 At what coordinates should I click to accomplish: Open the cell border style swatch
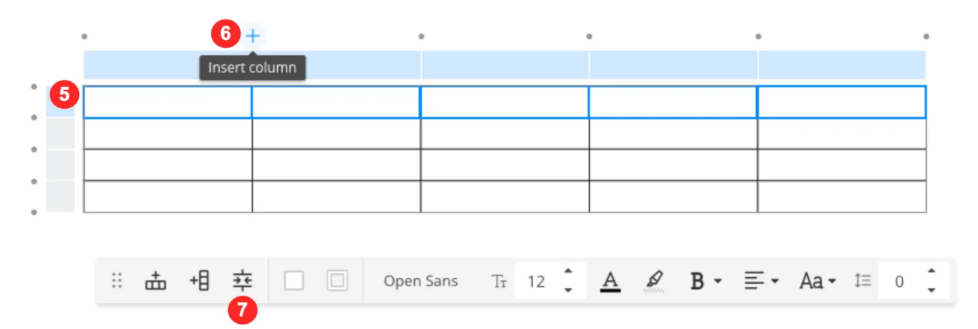coord(337,281)
